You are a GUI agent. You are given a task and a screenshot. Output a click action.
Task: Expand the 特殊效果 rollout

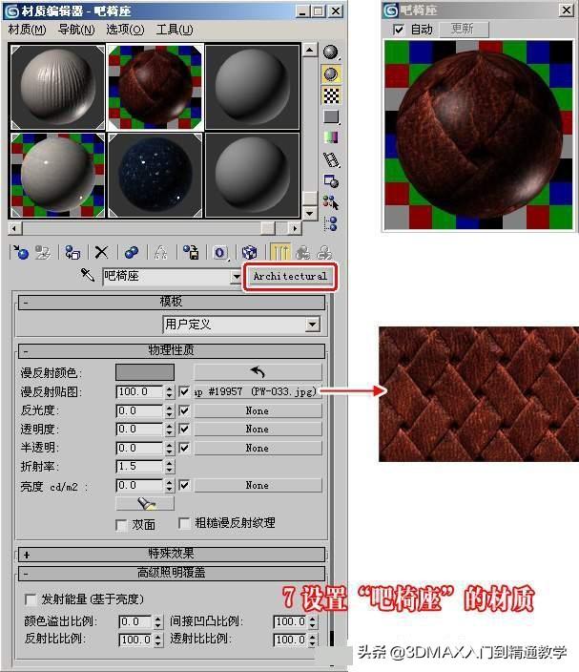(172, 554)
